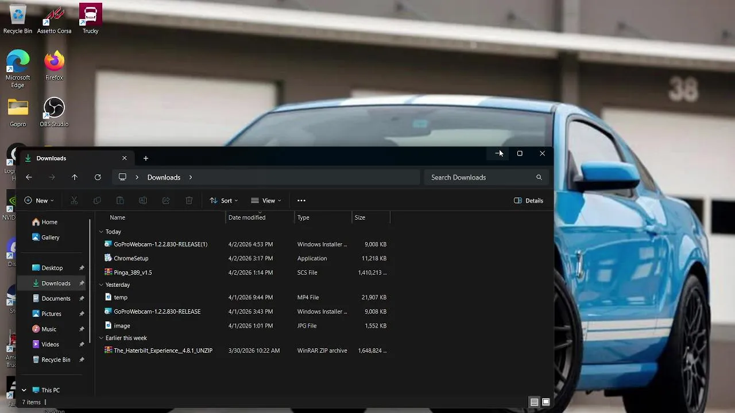Screen dimensions: 735x413
Task: Launch Microsoft Edge from desktop
Action: [18, 69]
